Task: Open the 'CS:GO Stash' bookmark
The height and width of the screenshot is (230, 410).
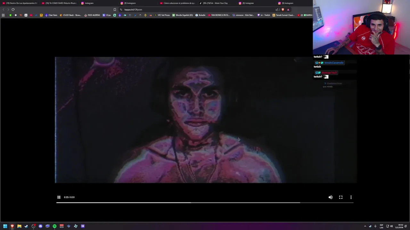Action: tap(70, 15)
